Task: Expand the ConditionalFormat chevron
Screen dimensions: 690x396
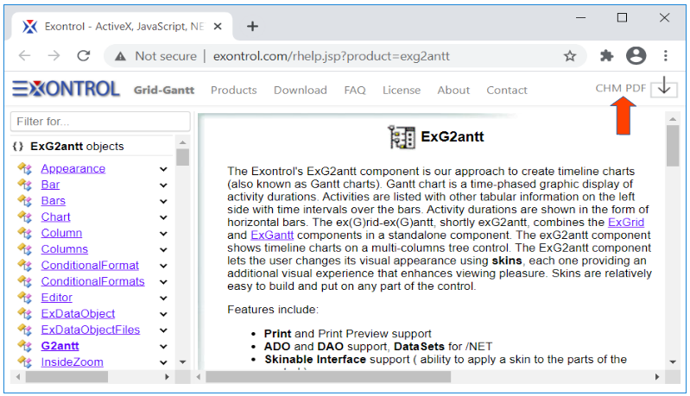Action: pos(163,266)
